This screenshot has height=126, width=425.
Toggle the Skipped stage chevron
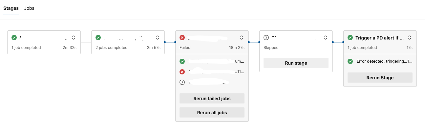click(326, 38)
